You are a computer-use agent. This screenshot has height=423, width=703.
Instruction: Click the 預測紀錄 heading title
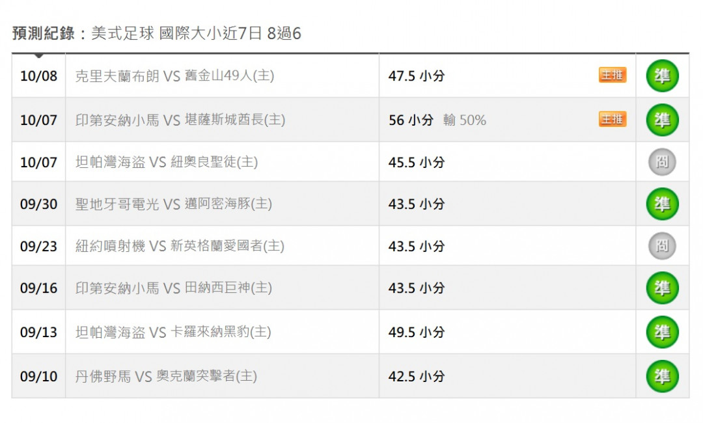[x=43, y=33]
